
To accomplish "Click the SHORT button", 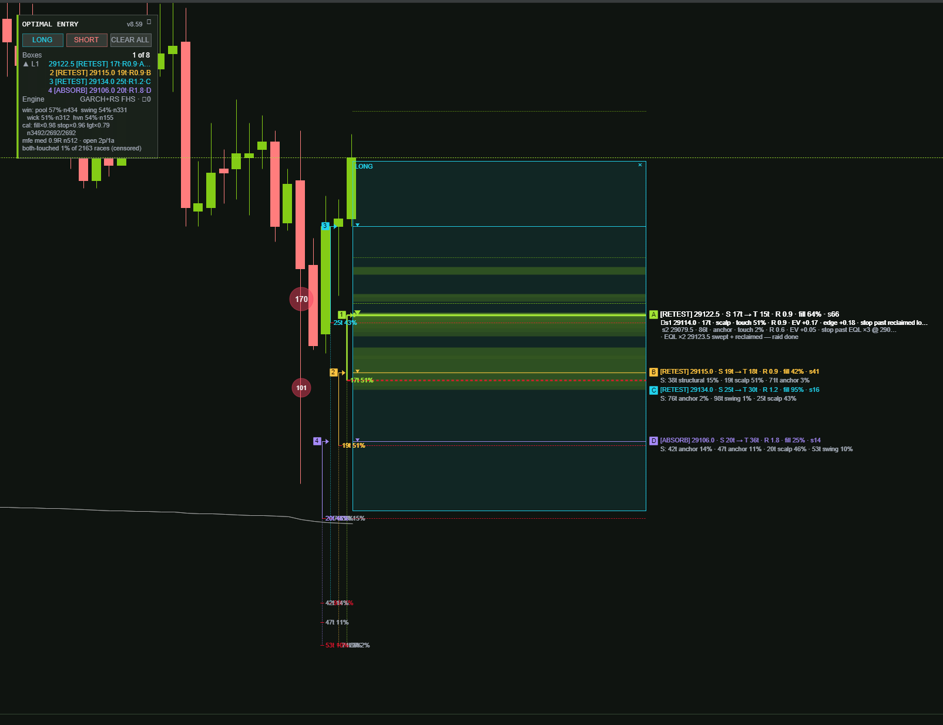I will tap(86, 40).
